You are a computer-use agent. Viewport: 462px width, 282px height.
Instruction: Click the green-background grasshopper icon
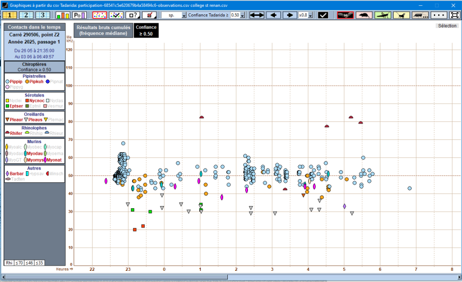383,15
